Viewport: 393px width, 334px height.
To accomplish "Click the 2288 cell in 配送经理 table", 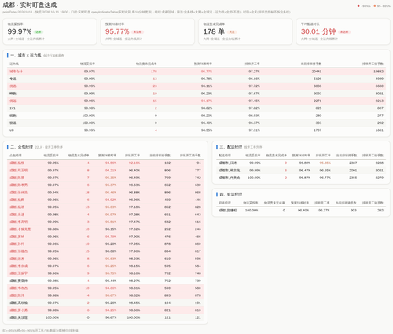I will pyautogui.click(x=380, y=163).
